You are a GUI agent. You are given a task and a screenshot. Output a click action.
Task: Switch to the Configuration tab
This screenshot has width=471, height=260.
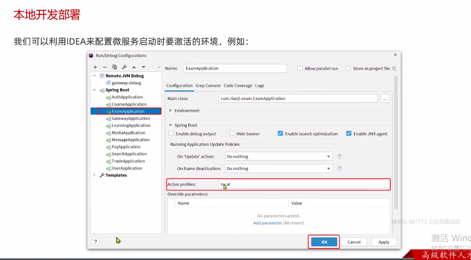[x=179, y=86]
